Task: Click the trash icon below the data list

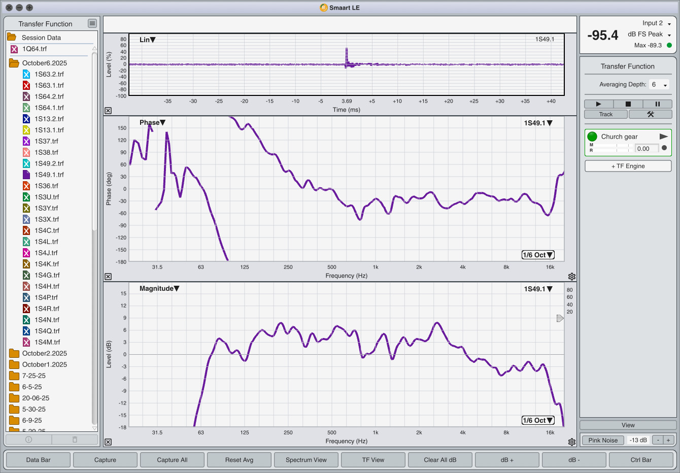Action: click(x=75, y=440)
